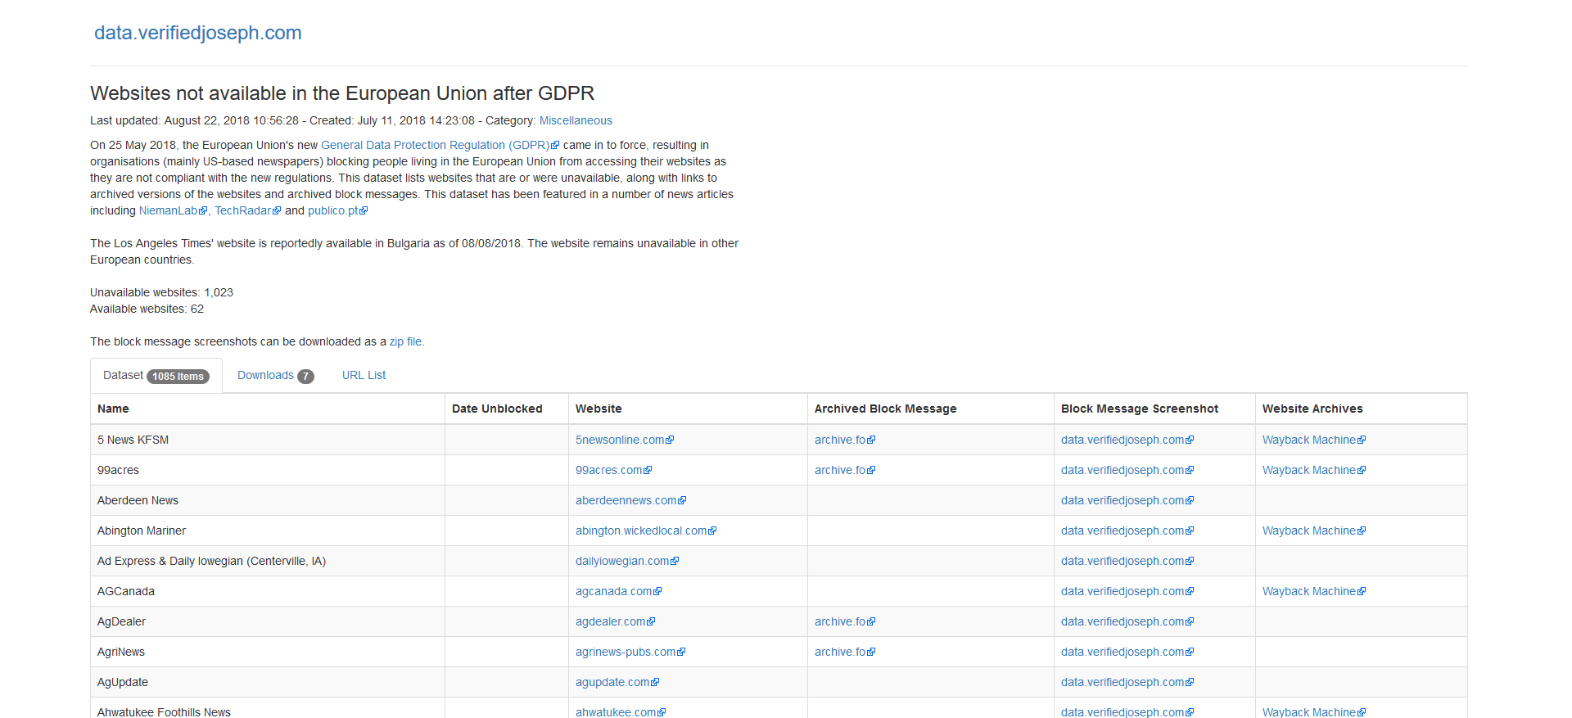Click external link icon after publico.pt
This screenshot has height=718, width=1572.
[364, 211]
